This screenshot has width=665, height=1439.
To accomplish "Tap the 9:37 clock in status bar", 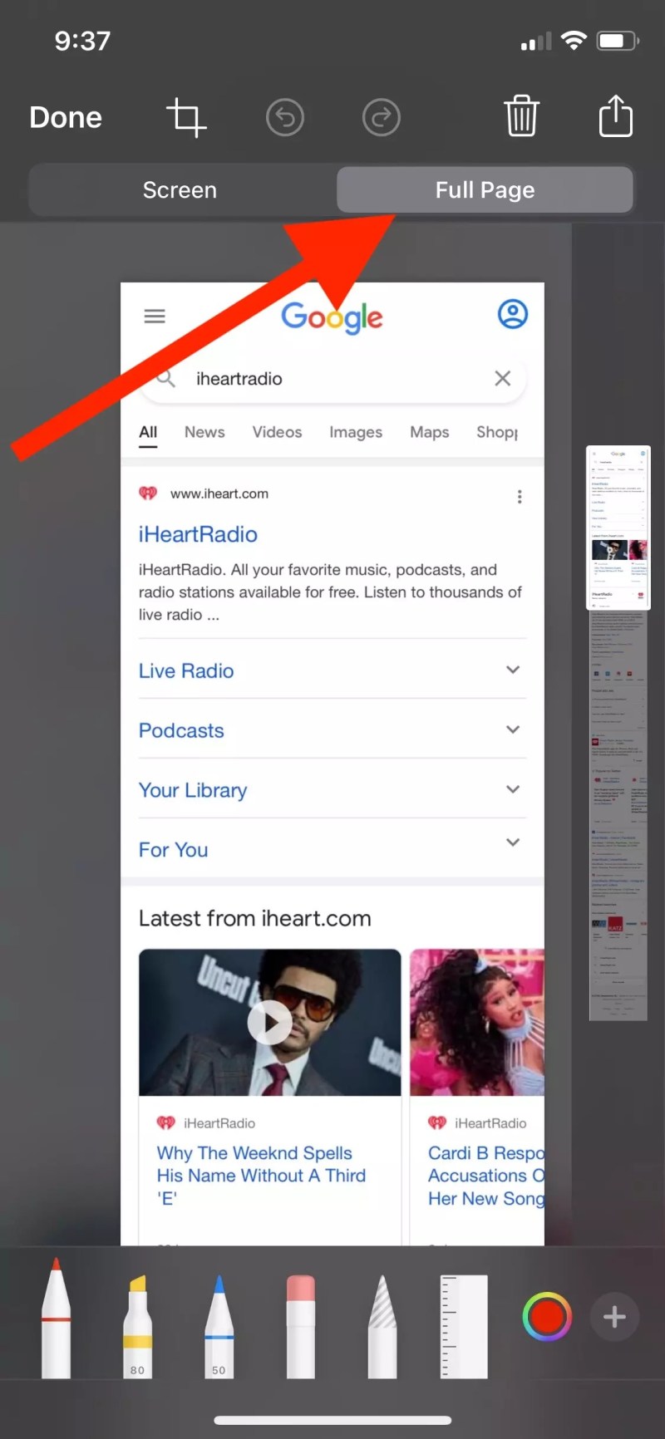I will 82,41.
